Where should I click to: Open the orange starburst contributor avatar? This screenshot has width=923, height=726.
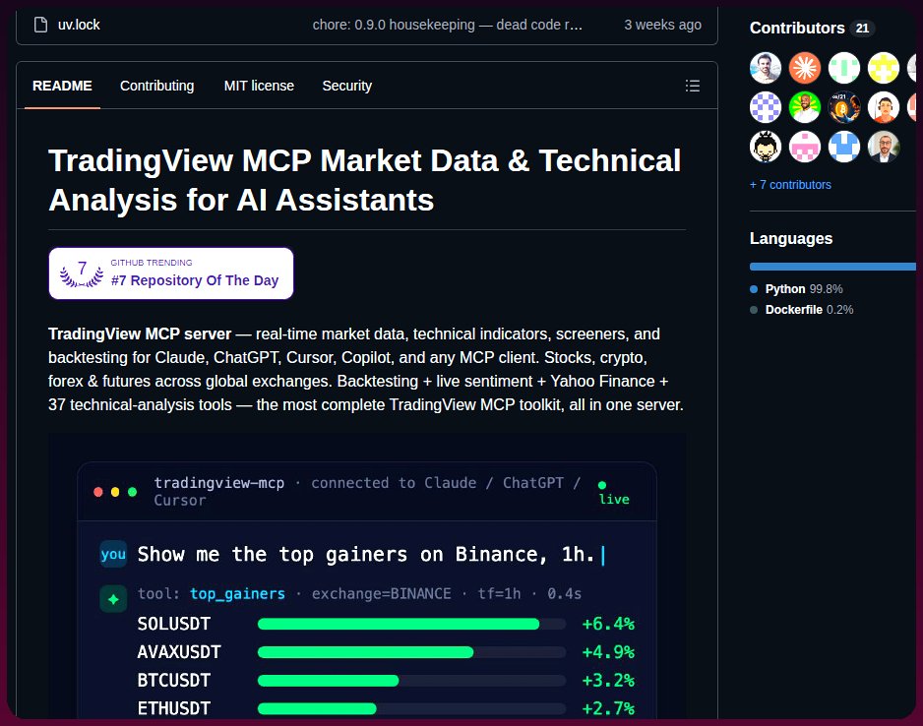tap(805, 68)
